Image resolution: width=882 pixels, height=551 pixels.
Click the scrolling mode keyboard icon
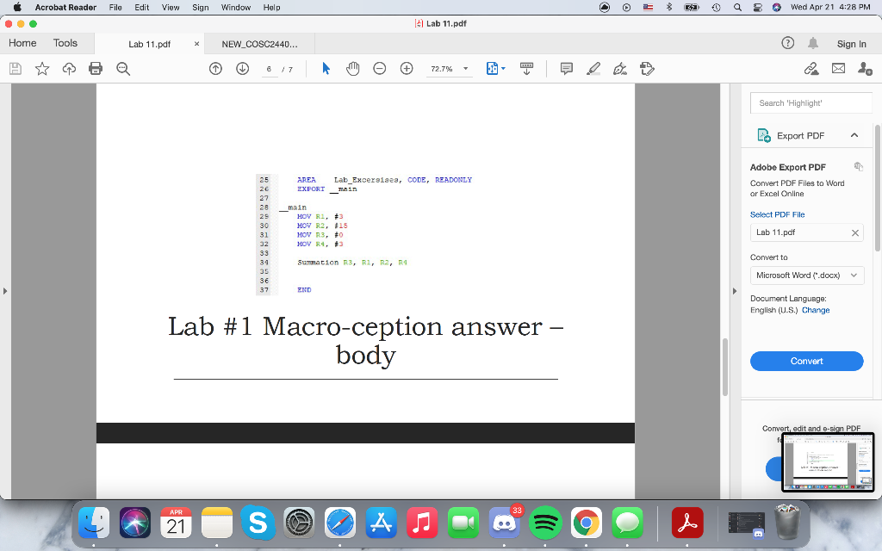pyautogui.click(x=526, y=69)
